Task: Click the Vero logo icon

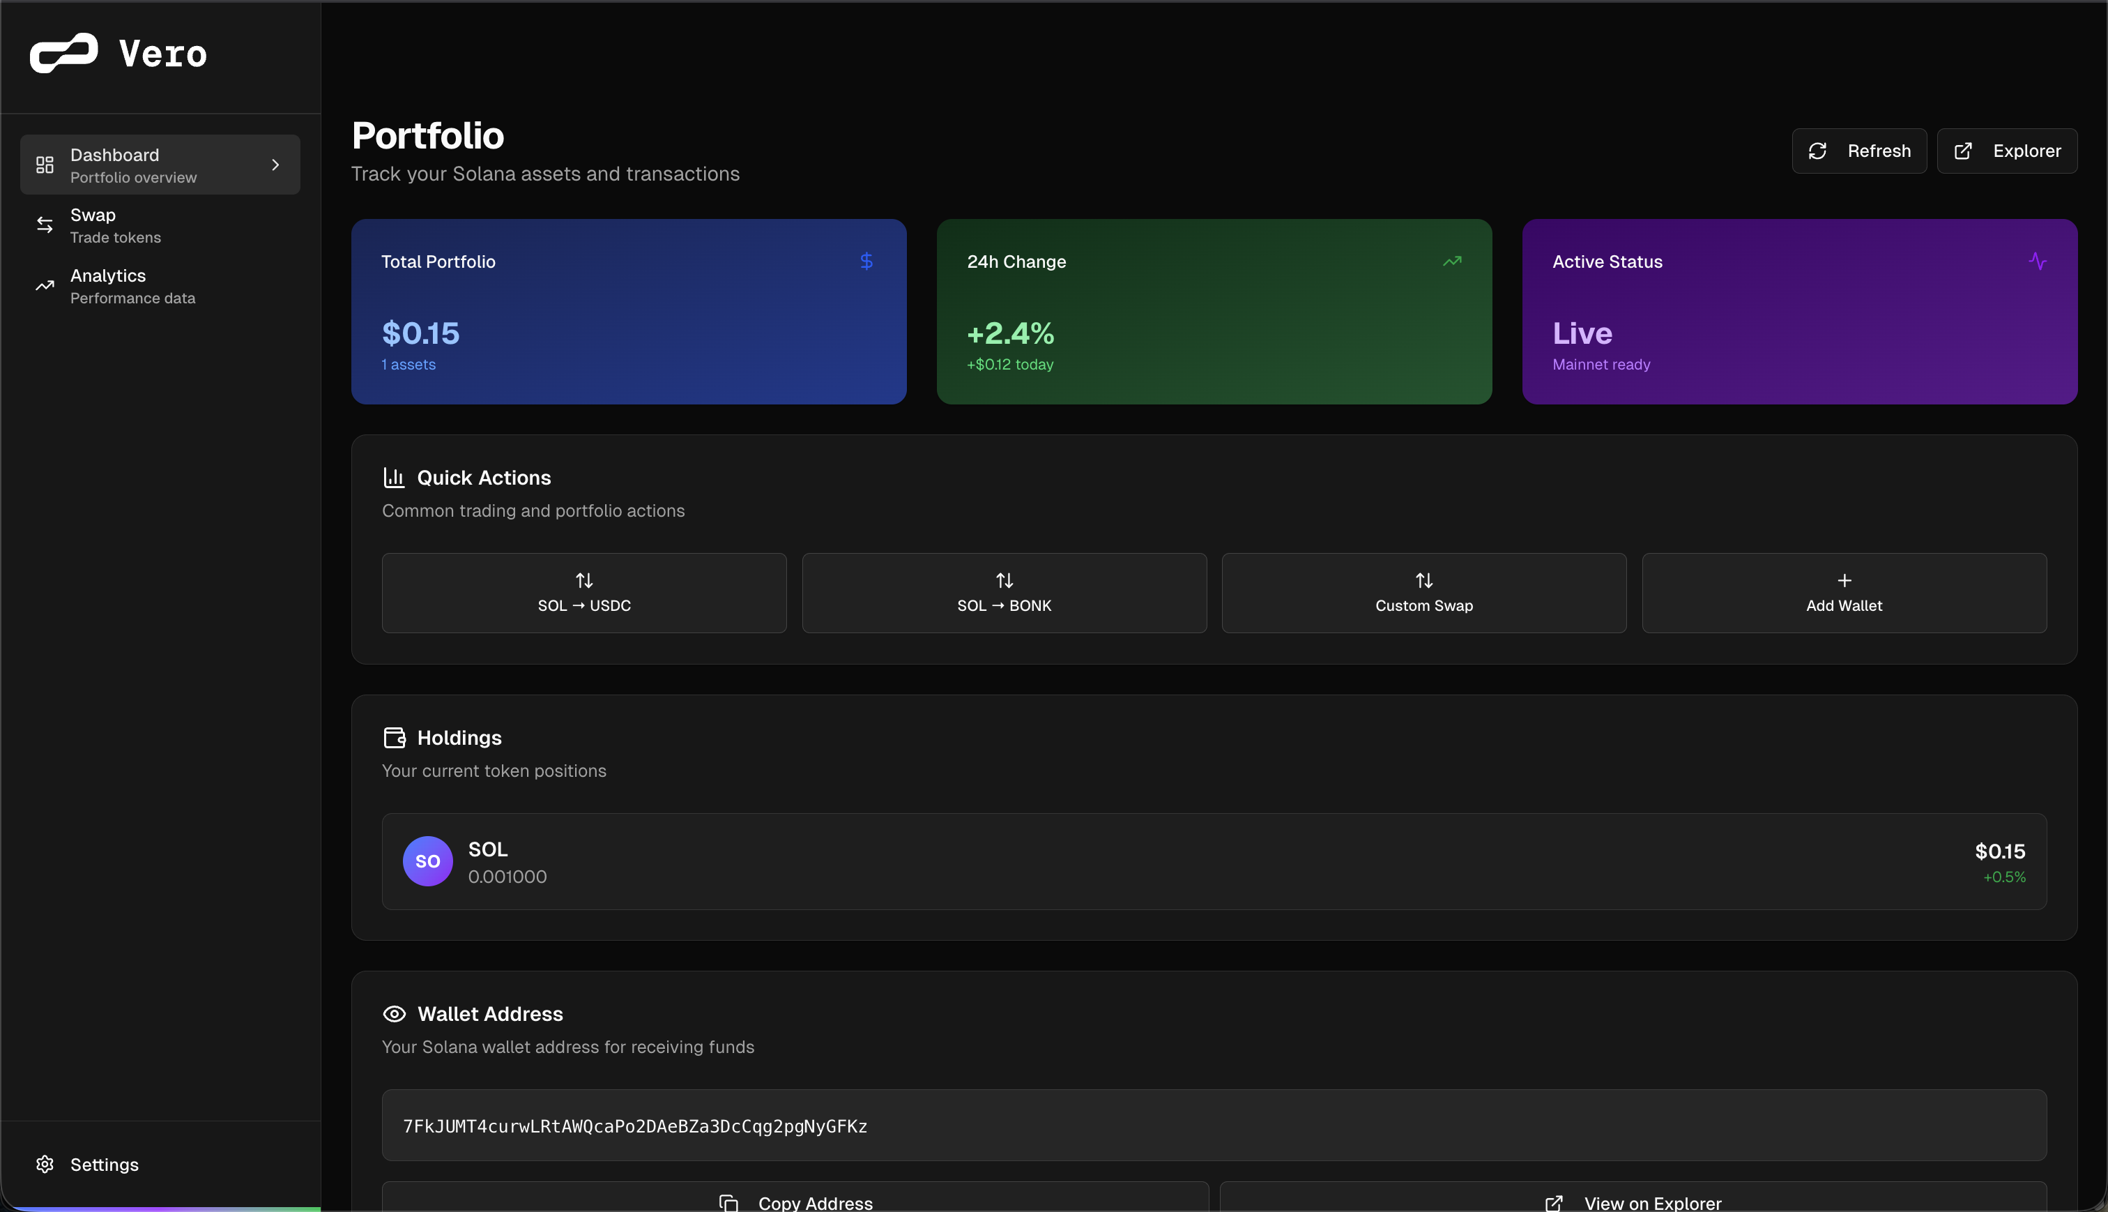Action: point(63,53)
